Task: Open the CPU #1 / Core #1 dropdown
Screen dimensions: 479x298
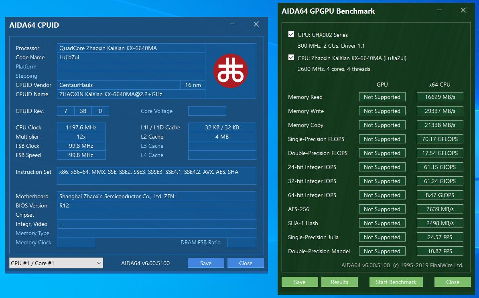Action: [x=56, y=263]
